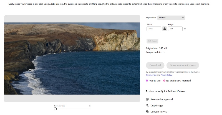Expand the aspect ratio chevron arrow
This screenshot has height=115, width=222.
(x=183, y=18)
